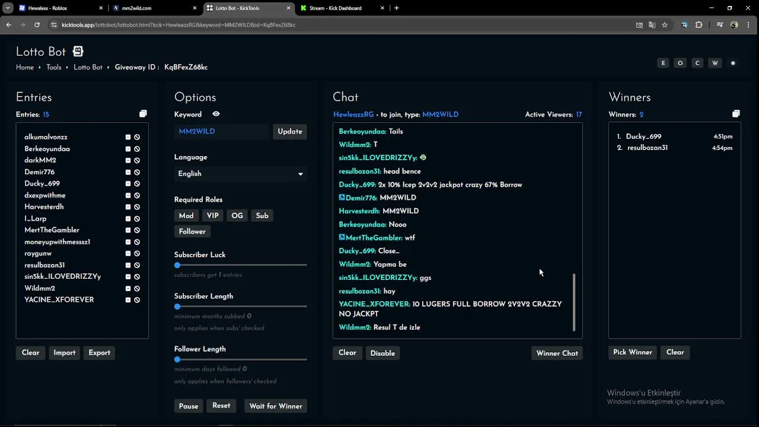Click the Subscriber Luck slider handle
759x427 pixels.
click(177, 265)
